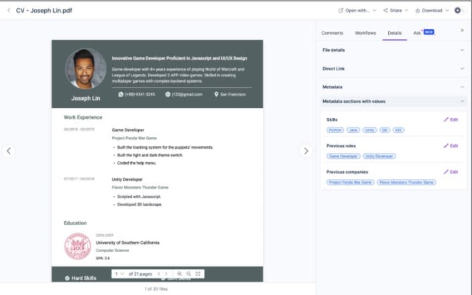Click the Download button

pyautogui.click(x=429, y=11)
